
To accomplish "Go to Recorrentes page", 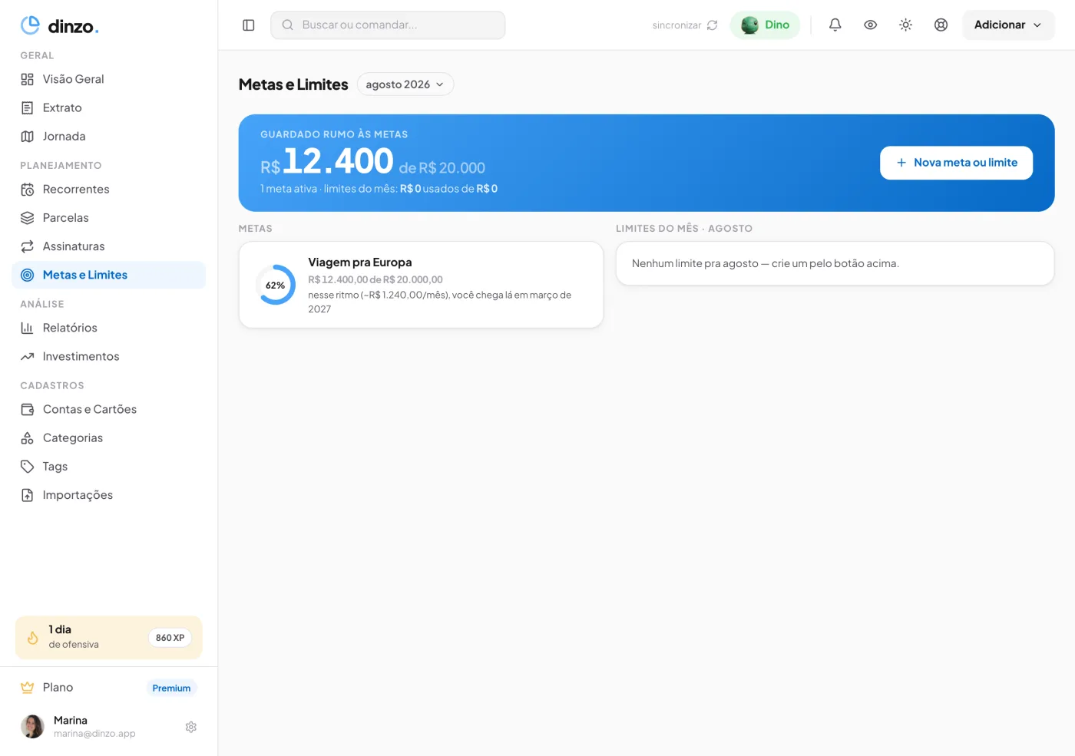I will click(109, 189).
